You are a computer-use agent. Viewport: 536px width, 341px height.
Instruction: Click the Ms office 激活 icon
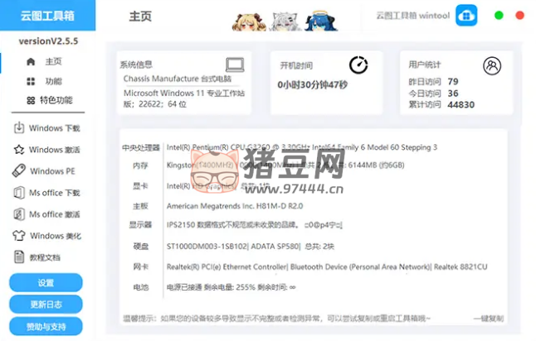19,214
